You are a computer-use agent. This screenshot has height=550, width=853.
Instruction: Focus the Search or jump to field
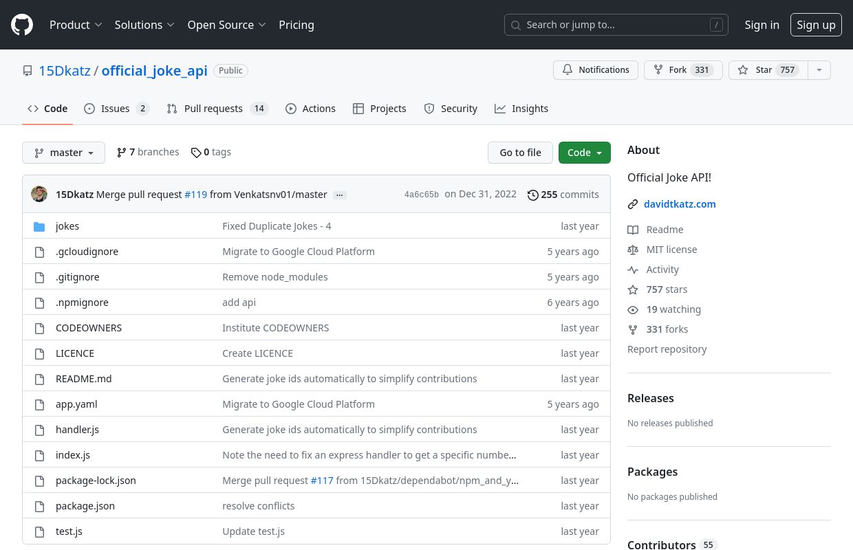[616, 25]
